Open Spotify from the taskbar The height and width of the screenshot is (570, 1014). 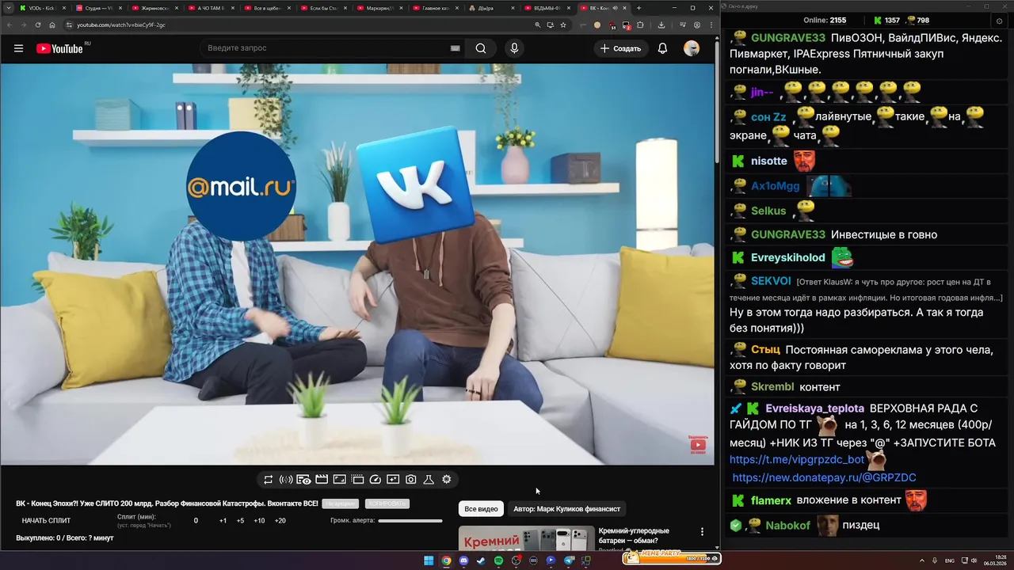(498, 560)
